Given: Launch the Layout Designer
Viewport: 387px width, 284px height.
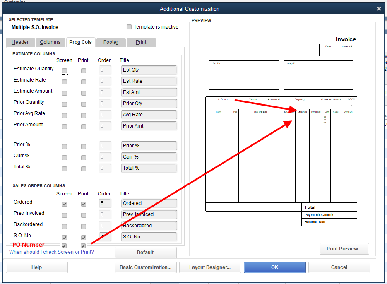Looking at the screenshot, I should click(x=210, y=267).
